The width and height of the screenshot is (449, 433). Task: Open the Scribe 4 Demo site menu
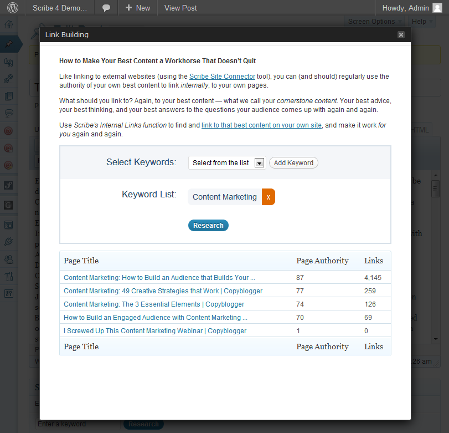[60, 8]
